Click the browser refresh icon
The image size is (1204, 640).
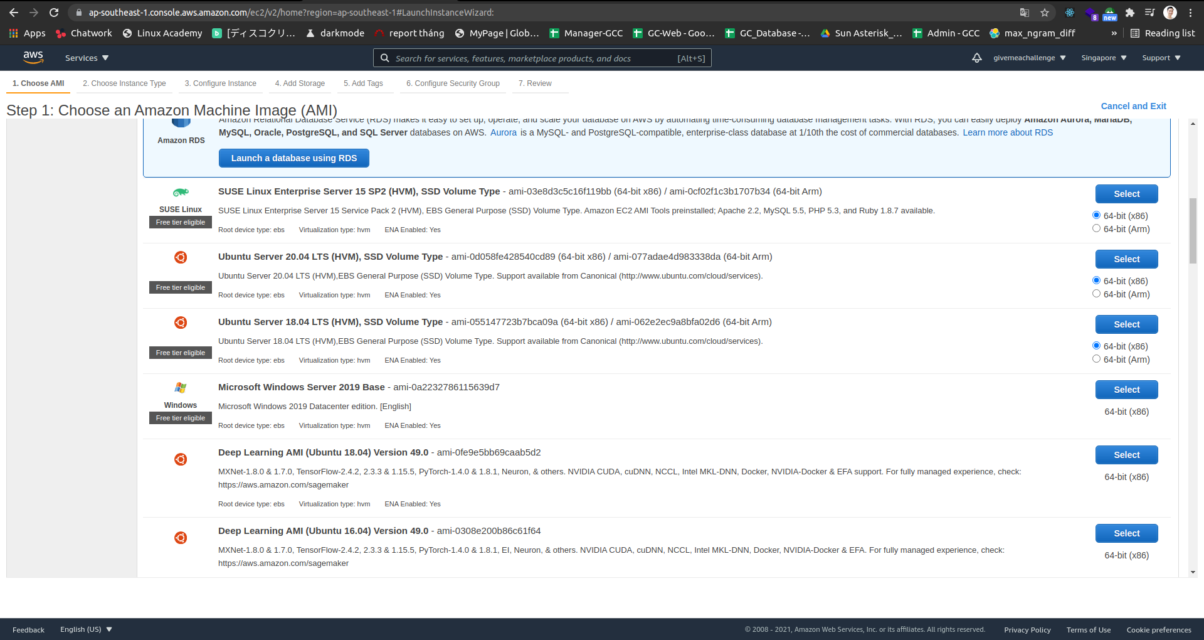coord(54,12)
